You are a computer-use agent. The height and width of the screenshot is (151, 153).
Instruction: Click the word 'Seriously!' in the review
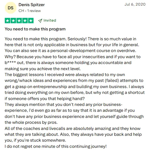pos(77,39)
